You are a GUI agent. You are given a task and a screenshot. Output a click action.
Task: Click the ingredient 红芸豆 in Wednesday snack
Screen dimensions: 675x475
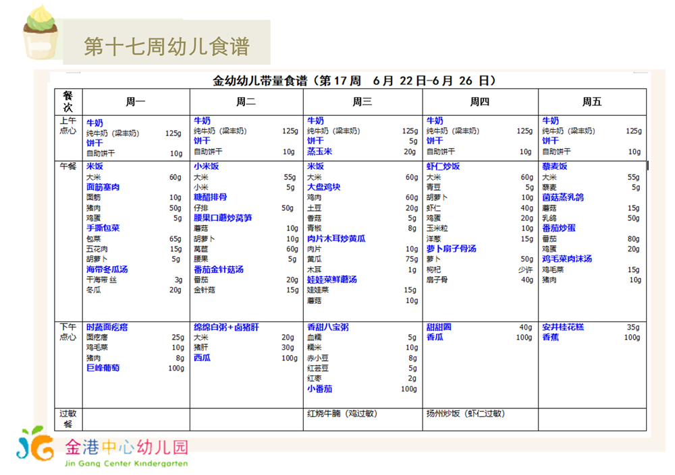coord(318,368)
